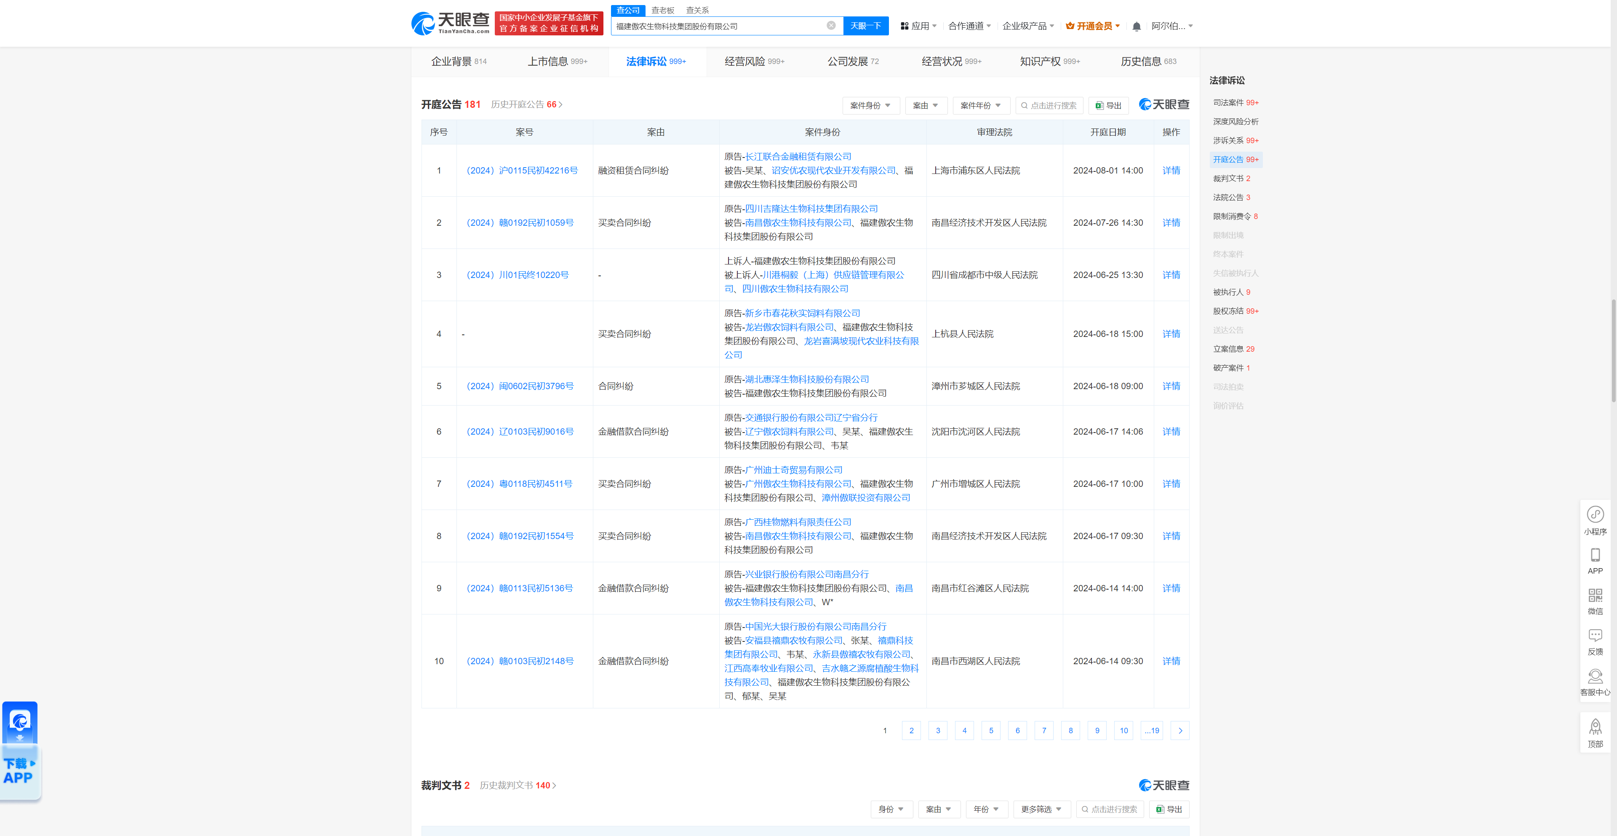This screenshot has height=836, width=1617.
Task: Switch to the 企业背景 tab
Action: [x=459, y=61]
